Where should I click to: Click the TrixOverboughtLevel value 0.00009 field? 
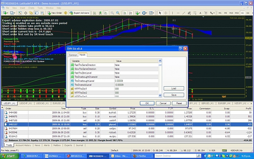tap(137, 81)
